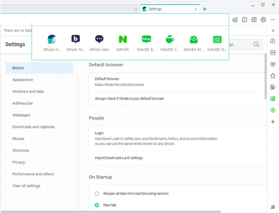Viewport: 279px width, 213px height.
Task: Open Downloads and captures settings
Action: 33,127
